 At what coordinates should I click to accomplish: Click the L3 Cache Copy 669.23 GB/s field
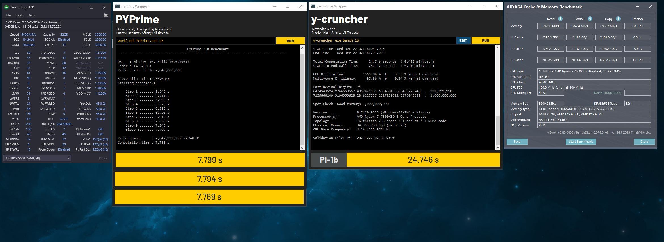[608, 60]
